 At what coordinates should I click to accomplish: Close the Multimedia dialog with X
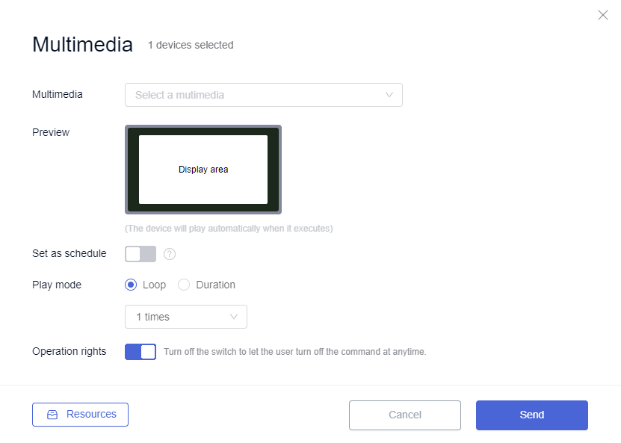tap(603, 15)
